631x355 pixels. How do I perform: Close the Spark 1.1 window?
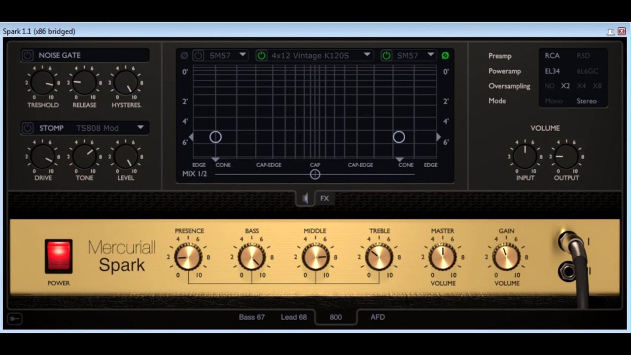pos(622,31)
